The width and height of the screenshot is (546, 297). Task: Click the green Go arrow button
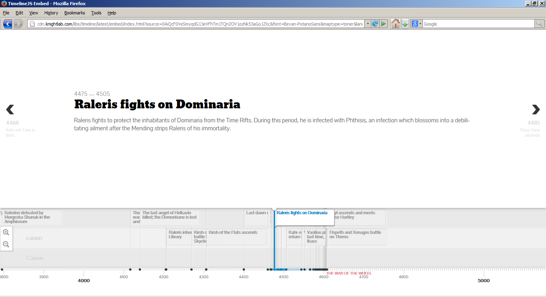[x=384, y=24]
